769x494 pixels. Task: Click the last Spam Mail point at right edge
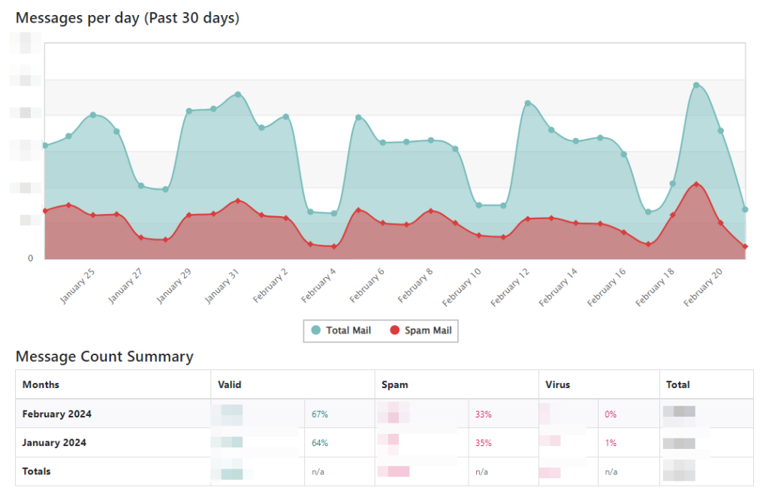(744, 246)
